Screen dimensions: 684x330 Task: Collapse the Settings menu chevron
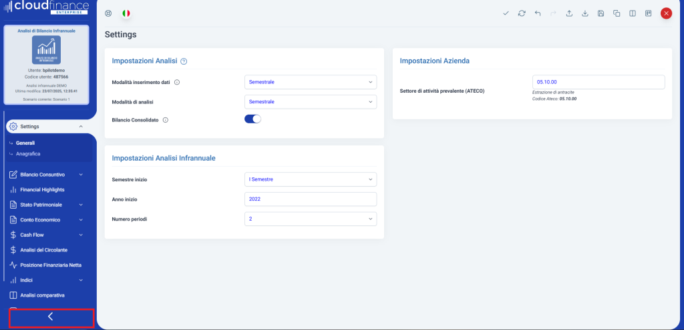(81, 127)
